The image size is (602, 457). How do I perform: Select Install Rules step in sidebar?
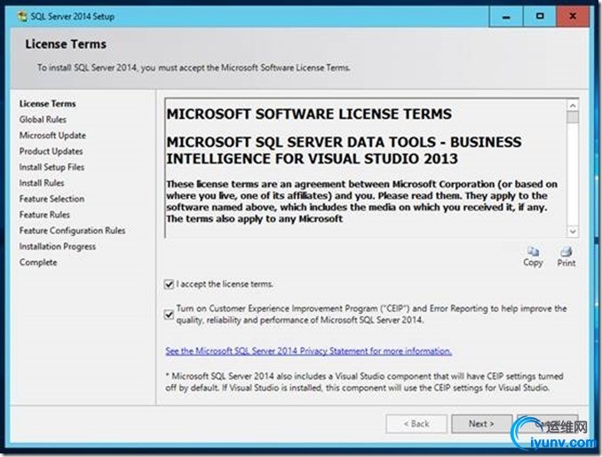(42, 183)
